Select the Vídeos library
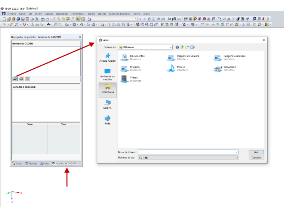This screenshot has width=284, height=213. tap(131, 79)
